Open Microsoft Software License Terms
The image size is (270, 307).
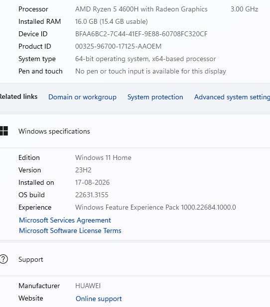click(x=70, y=230)
